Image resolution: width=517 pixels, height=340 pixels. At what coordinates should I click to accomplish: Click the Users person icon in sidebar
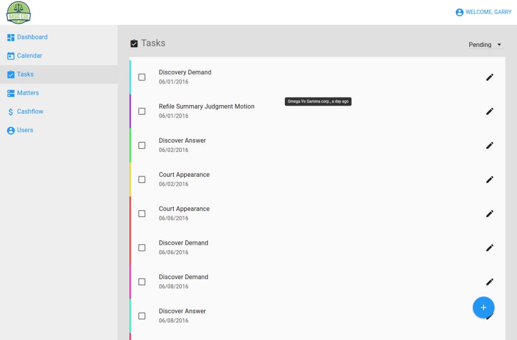tap(11, 130)
